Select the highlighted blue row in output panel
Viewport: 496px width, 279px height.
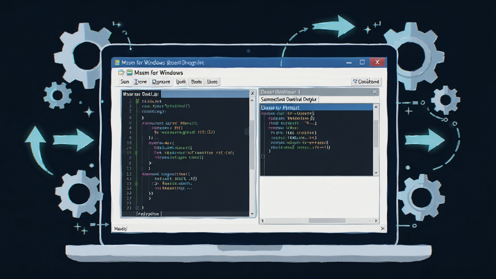click(317, 108)
